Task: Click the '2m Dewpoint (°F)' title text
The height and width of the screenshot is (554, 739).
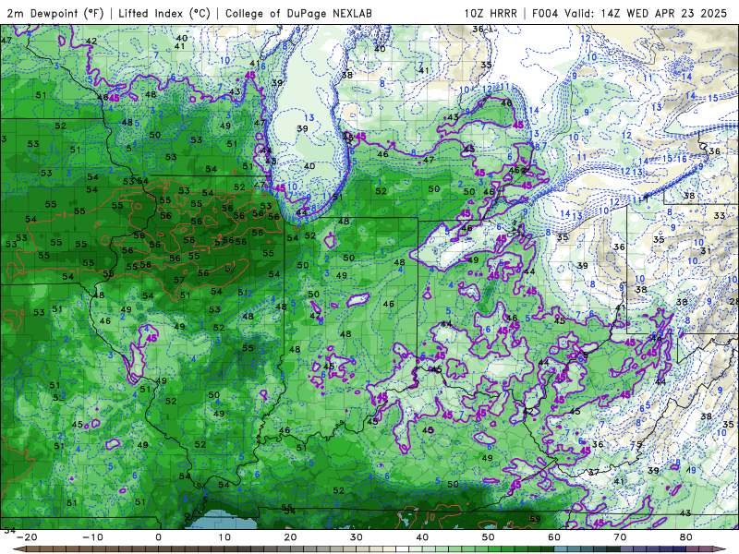Action: coord(55,13)
